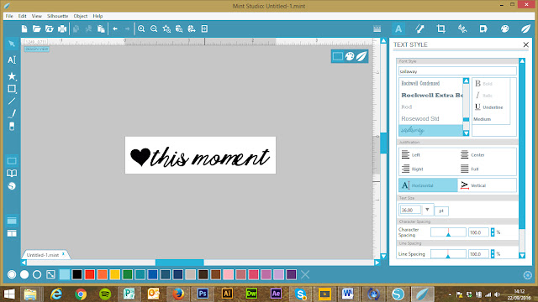Click the on-canvas leaf icon
Image resolution: width=538 pixels, height=302 pixels.
(361, 56)
